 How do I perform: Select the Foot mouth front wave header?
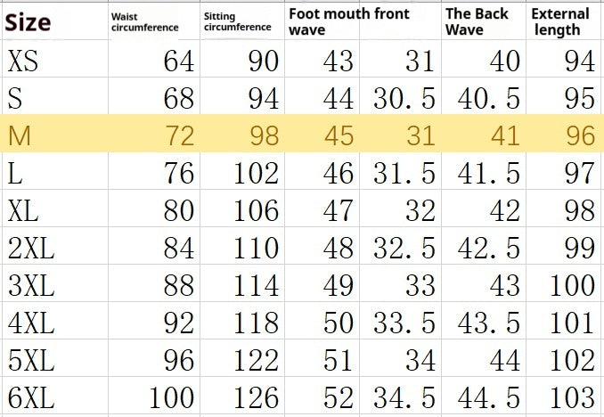pyautogui.click(x=348, y=21)
